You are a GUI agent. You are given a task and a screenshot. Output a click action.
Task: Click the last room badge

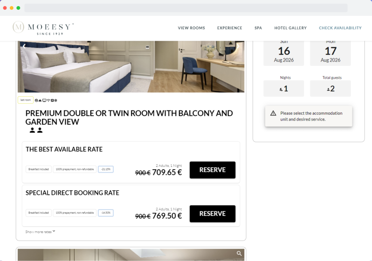[26, 100]
